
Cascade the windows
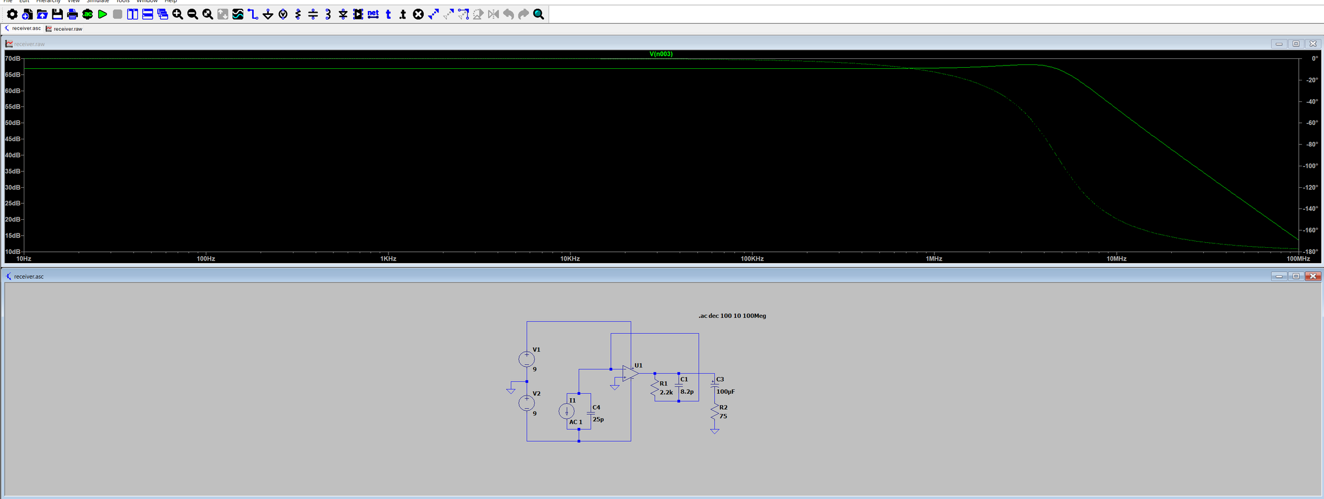tap(163, 14)
